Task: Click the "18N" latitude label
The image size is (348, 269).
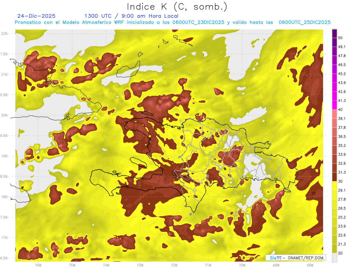Action: 4,197
